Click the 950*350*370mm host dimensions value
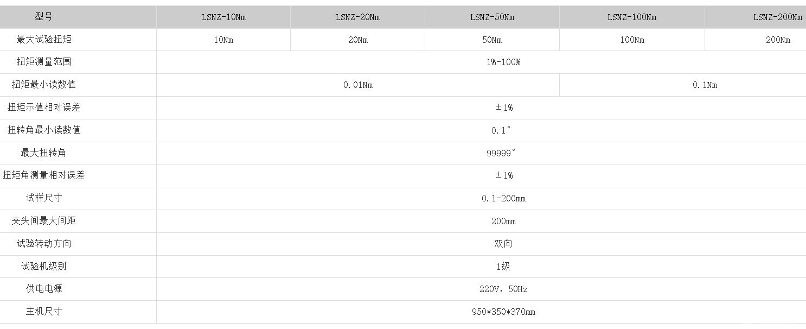The width and height of the screenshot is (806, 329). tap(503, 312)
